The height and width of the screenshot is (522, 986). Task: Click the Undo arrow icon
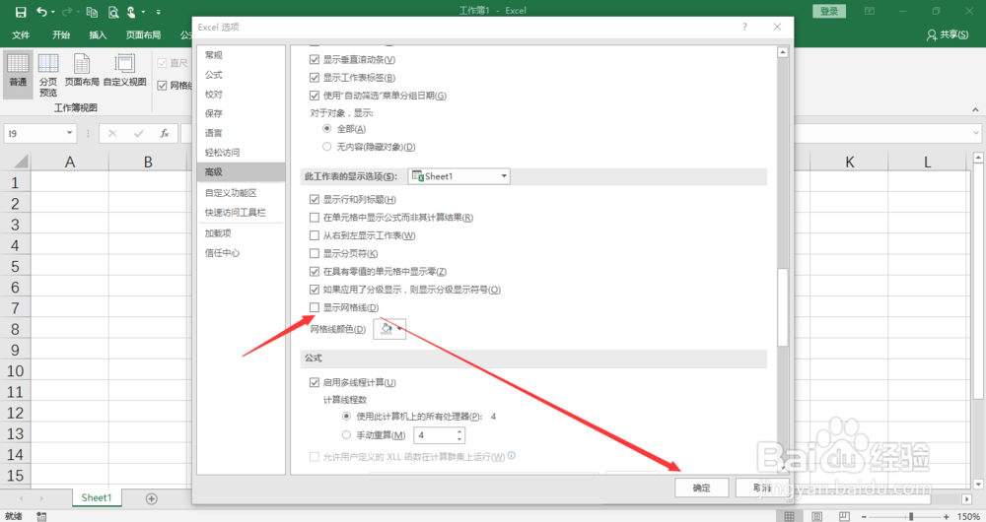pyautogui.click(x=41, y=12)
